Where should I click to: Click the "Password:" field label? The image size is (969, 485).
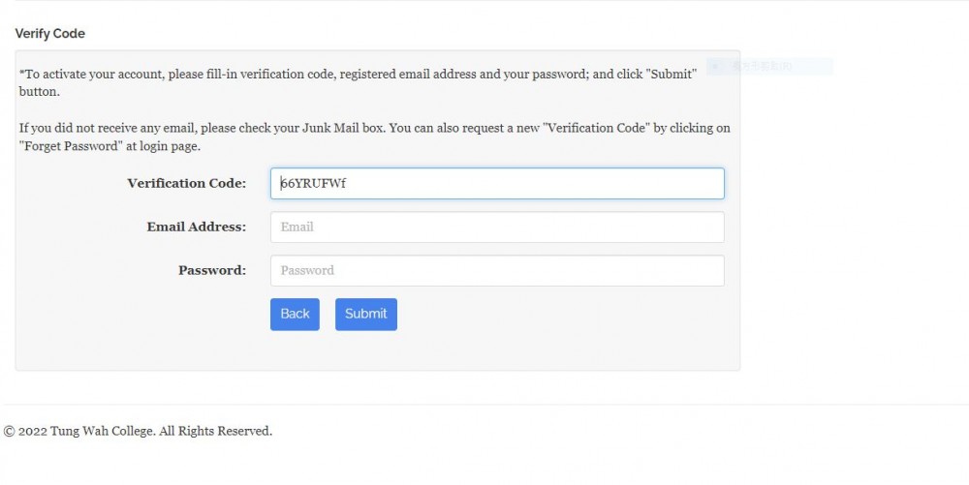click(x=212, y=270)
